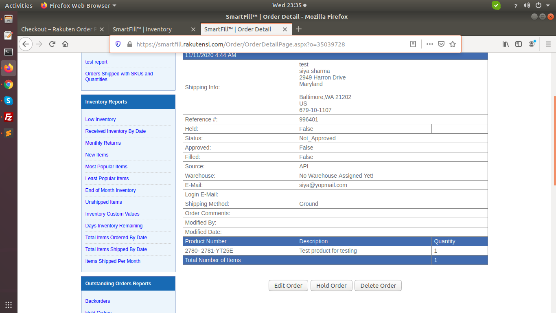Open End of Month Inventory report
The height and width of the screenshot is (313, 556).
point(111,190)
